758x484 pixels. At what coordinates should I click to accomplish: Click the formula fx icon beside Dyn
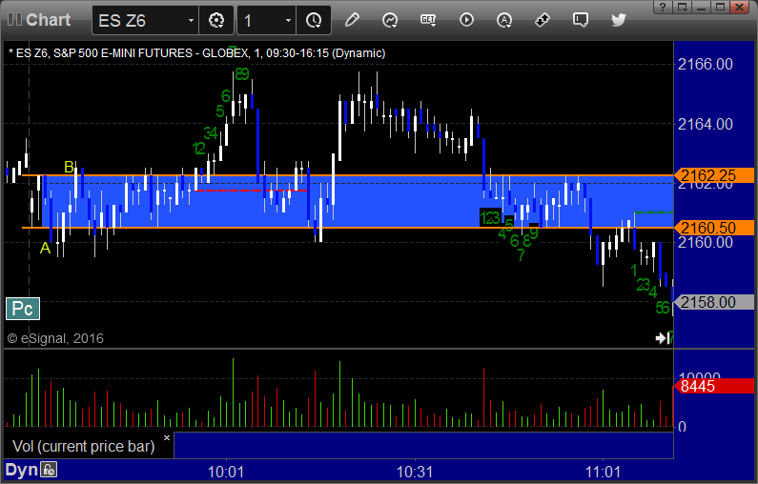click(49, 469)
